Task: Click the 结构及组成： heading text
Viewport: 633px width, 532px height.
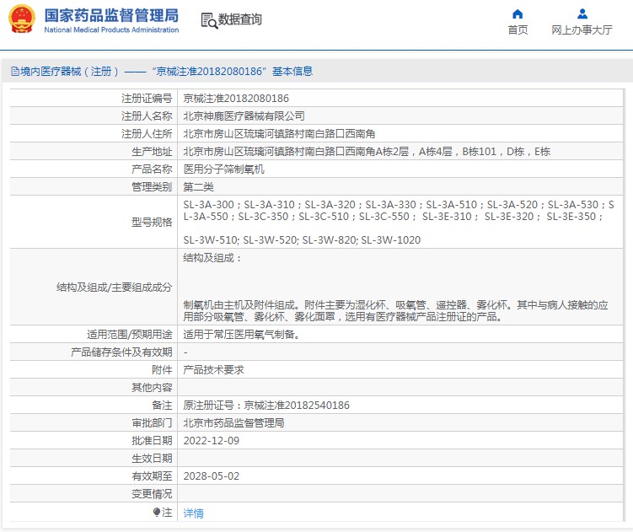Action: pos(212,258)
